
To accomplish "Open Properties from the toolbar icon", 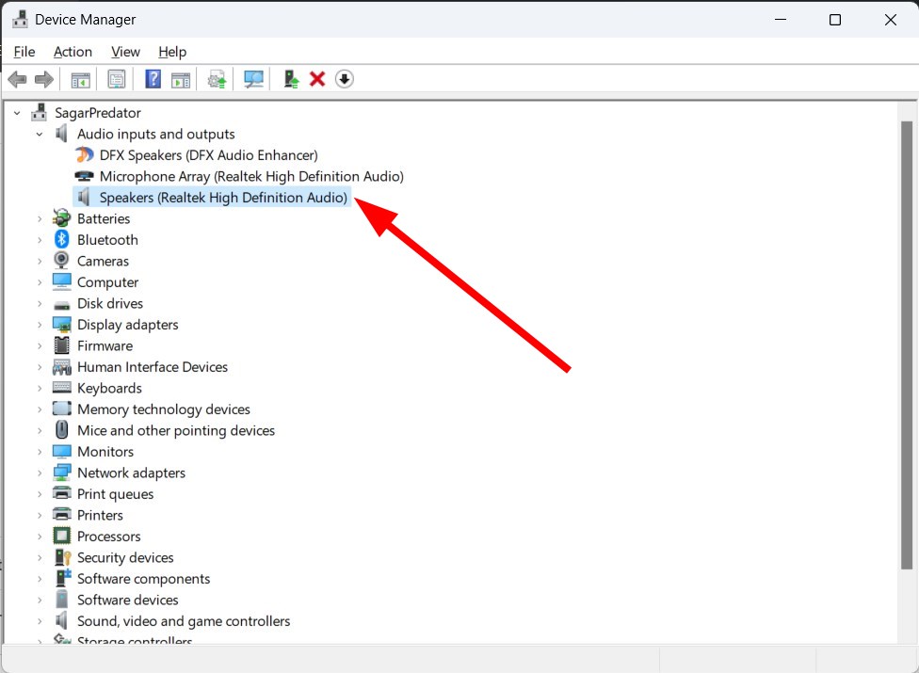I will (117, 79).
